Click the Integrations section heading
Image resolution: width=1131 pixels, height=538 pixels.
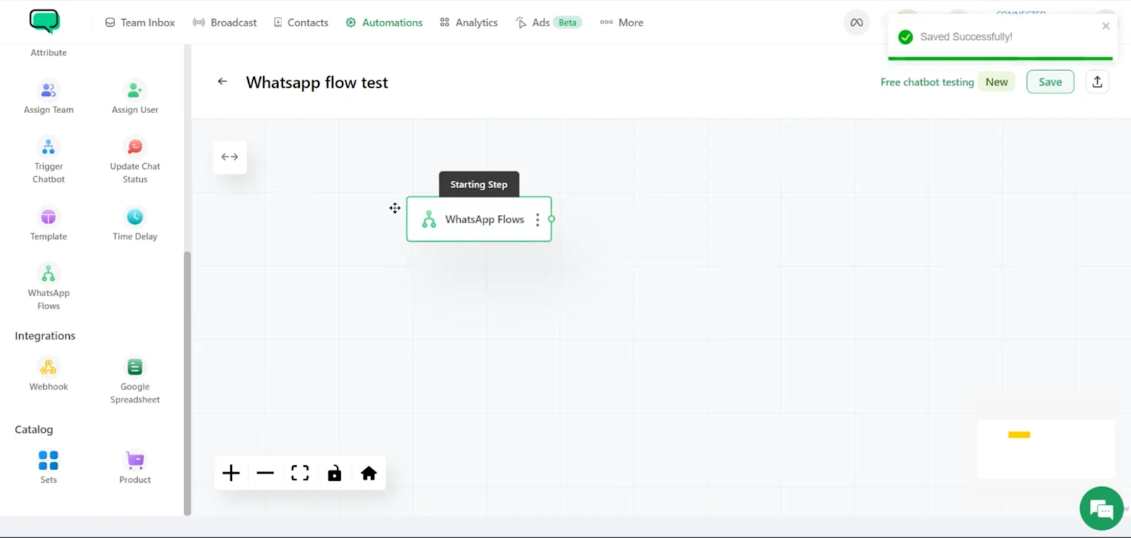[45, 336]
